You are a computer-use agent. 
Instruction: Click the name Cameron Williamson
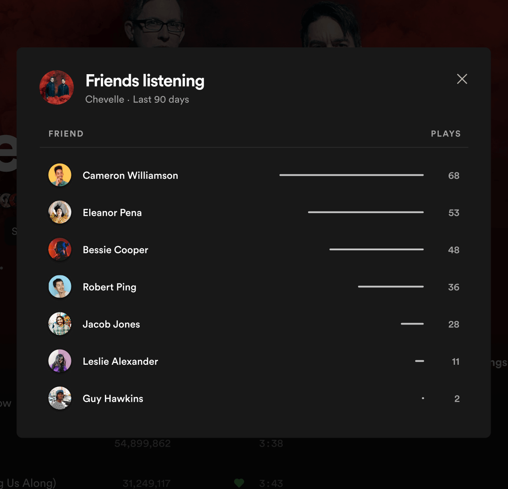point(130,175)
